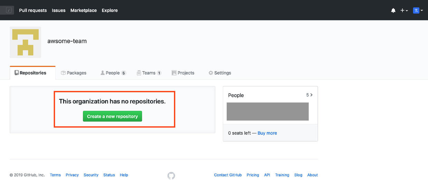Open the Help footer link
This screenshot has height=190, width=428.
coord(124,175)
